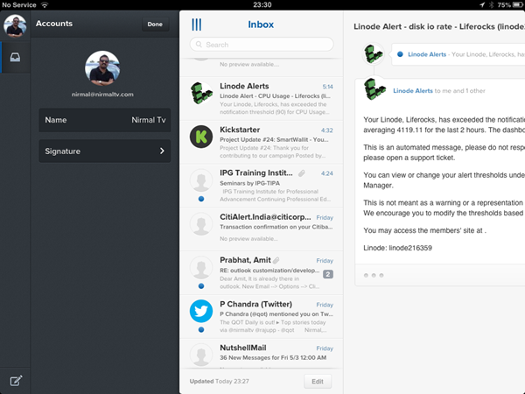Viewport: 525px width, 394px height.
Task: Tap the Wi-Fi status icon
Action: tap(45, 4)
